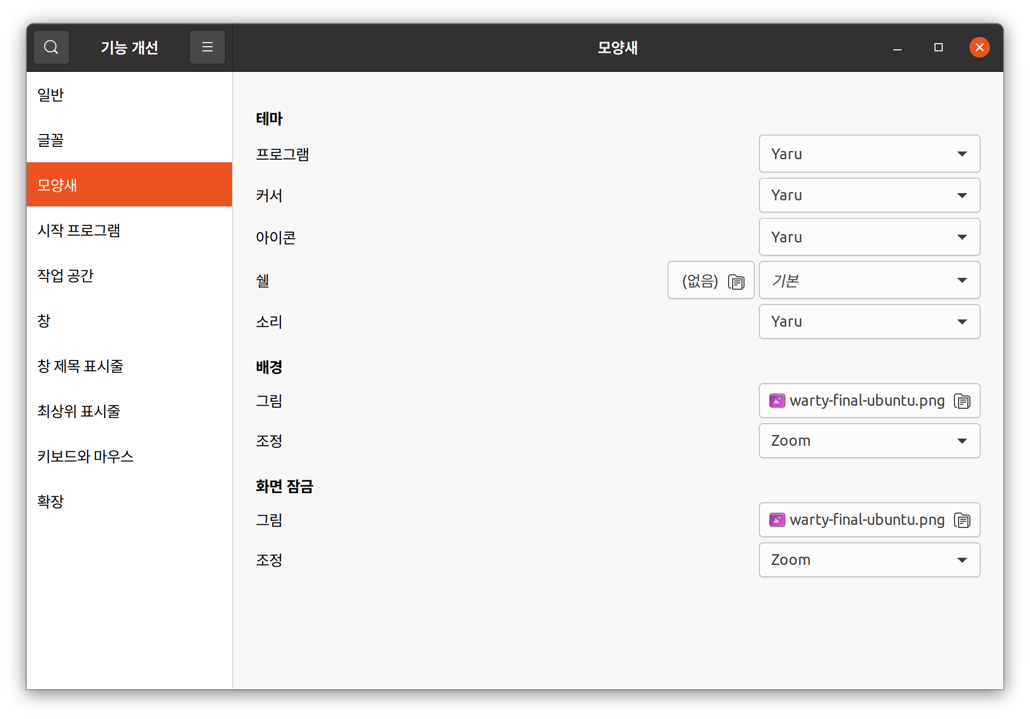
Task: Click the search magnifier icon in header
Action: [x=51, y=47]
